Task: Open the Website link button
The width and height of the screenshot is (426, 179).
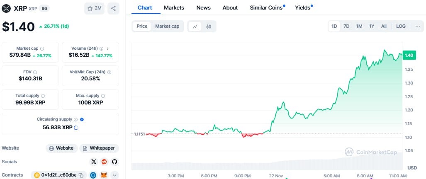Action: [62, 148]
